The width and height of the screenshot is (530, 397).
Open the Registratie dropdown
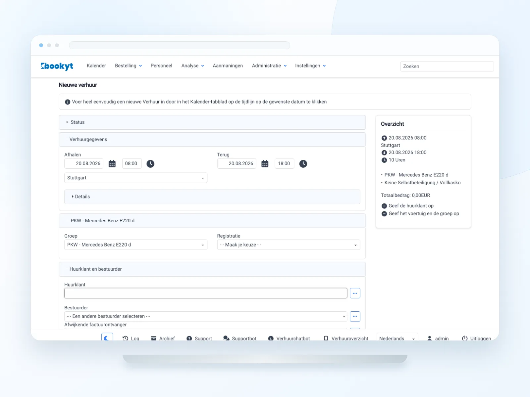pos(289,245)
